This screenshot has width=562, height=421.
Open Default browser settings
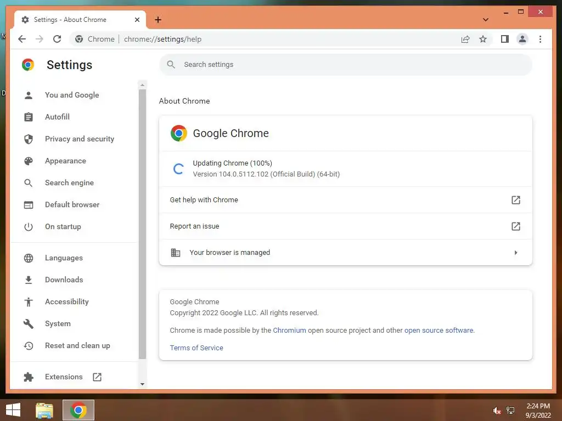[x=72, y=205]
